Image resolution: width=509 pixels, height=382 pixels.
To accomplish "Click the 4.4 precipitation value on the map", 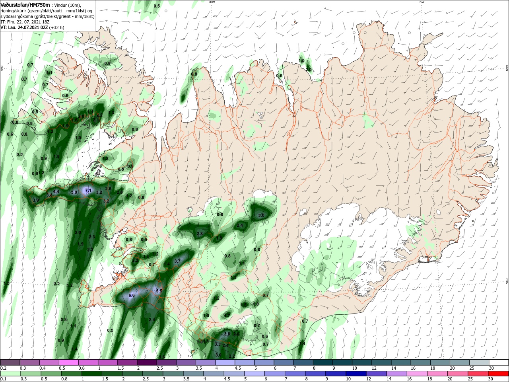I will tap(56, 191).
